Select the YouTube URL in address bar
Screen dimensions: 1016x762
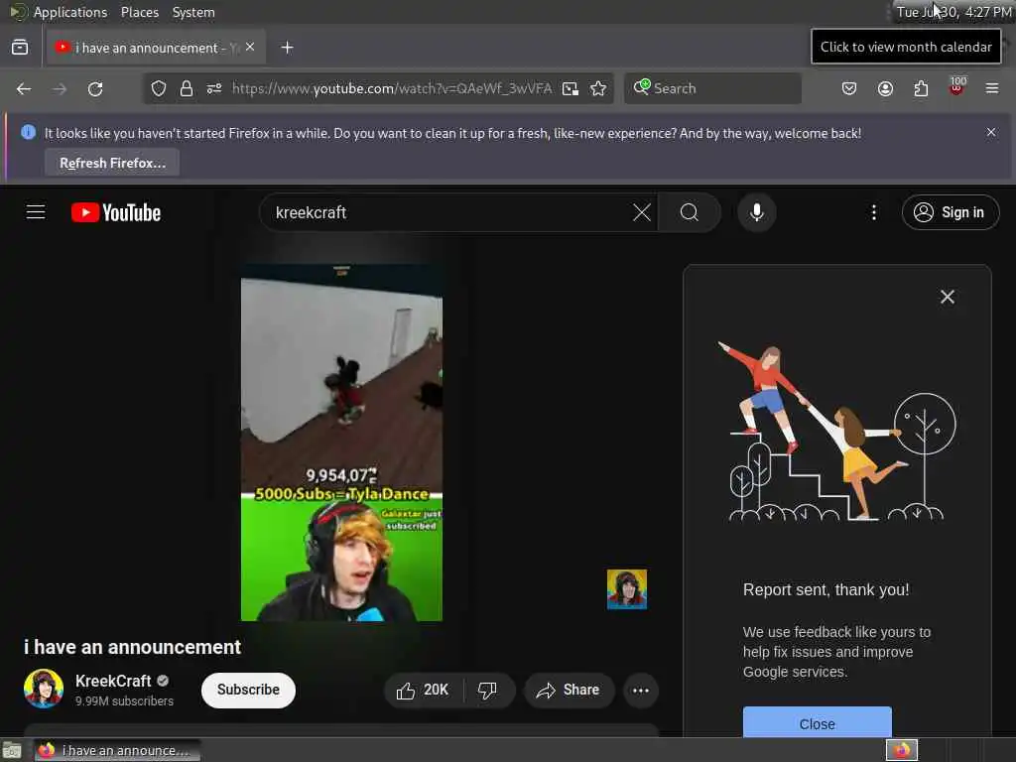click(x=392, y=88)
